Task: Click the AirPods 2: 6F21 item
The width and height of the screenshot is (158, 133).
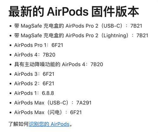Action: [34, 83]
